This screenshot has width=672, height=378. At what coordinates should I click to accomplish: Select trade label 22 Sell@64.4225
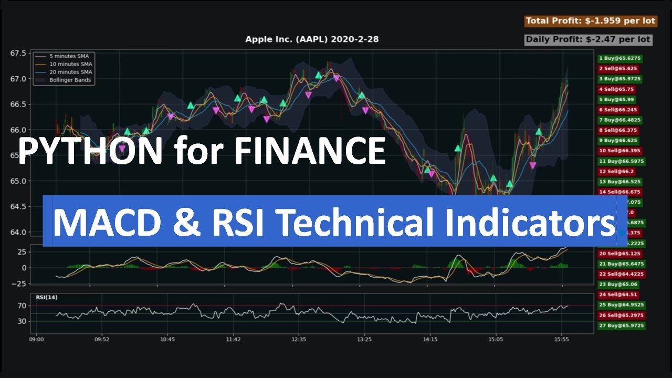(x=622, y=274)
